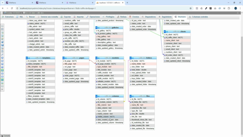The image size is (243, 137).
Task: Collapse the clients table box
Action: click(165, 32)
